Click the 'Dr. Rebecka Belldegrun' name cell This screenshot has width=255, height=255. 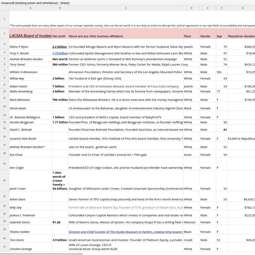[30, 115]
